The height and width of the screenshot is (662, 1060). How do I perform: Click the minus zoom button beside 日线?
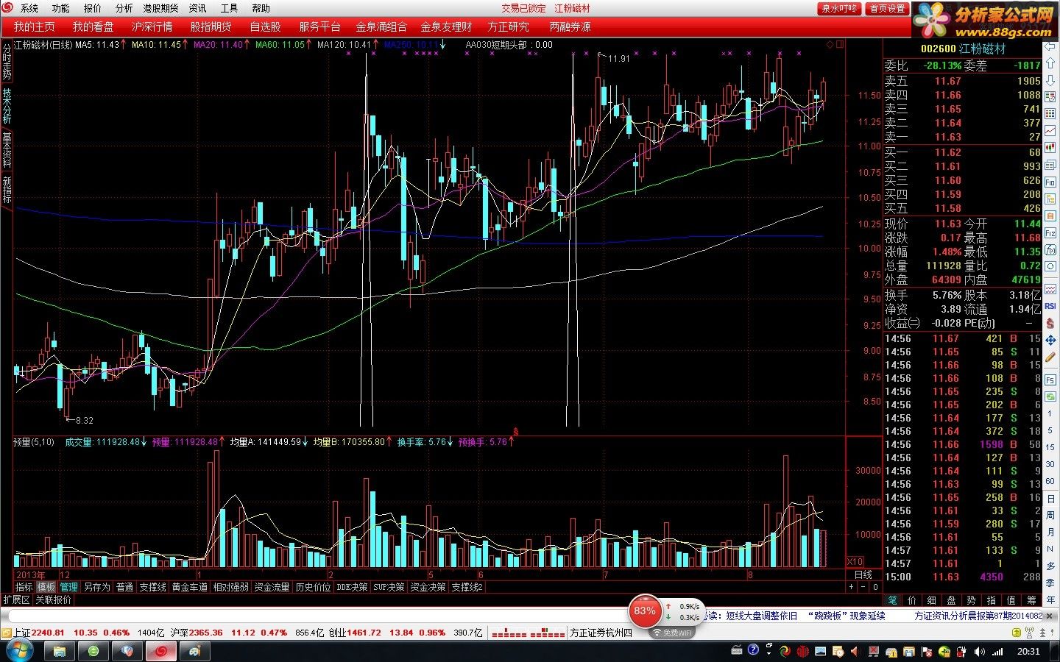(863, 587)
